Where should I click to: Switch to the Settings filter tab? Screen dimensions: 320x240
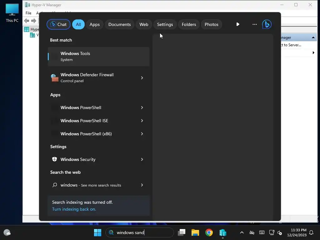[x=165, y=24]
